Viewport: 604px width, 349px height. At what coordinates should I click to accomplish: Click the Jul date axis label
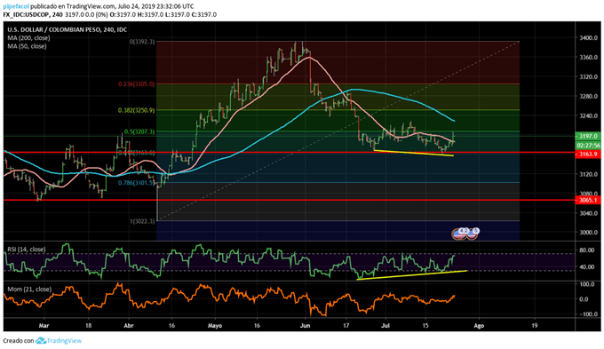pos(385,326)
